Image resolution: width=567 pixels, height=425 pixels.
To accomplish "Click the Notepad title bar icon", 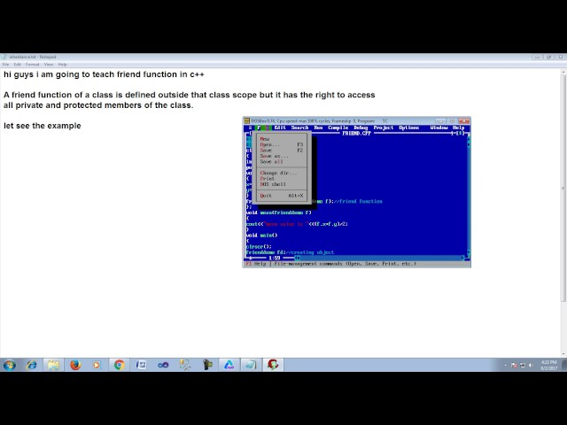I will 4,57.
